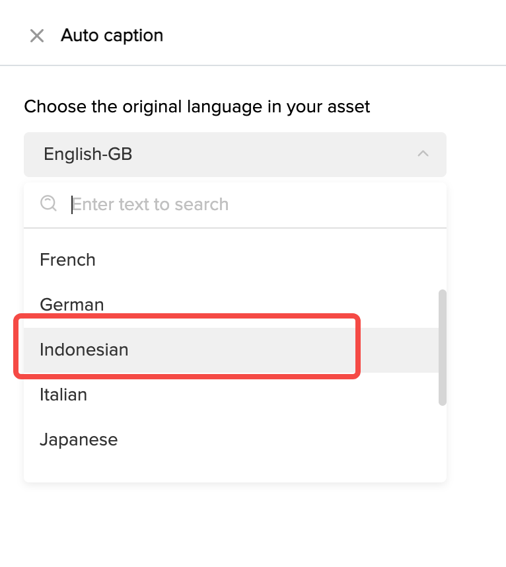Click the blank header area right of the title

[x=330, y=36]
